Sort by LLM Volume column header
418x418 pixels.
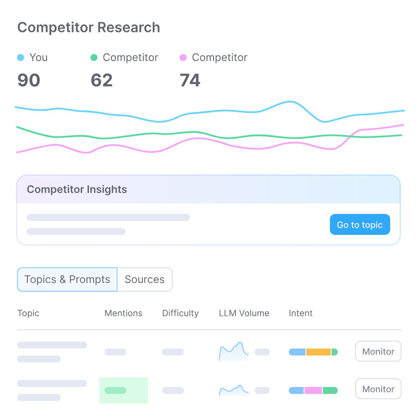point(244,313)
